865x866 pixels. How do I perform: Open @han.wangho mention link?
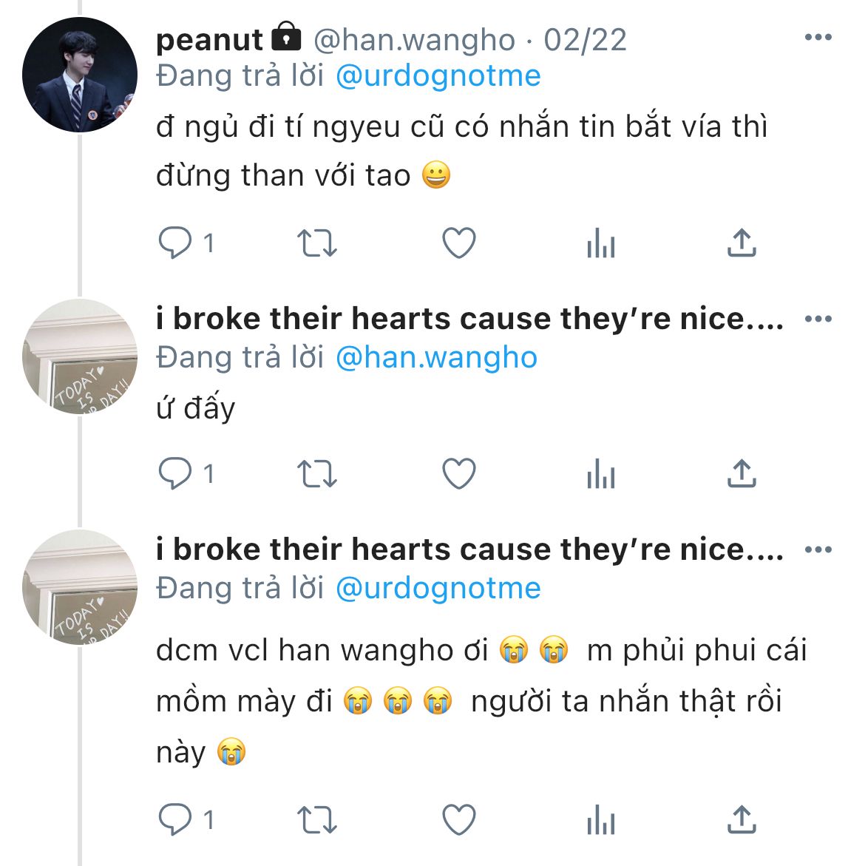437,357
